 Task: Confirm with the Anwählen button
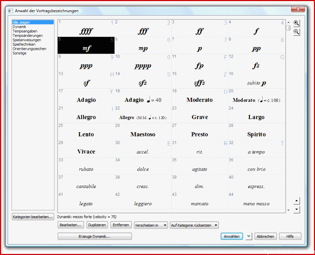pos(232,237)
